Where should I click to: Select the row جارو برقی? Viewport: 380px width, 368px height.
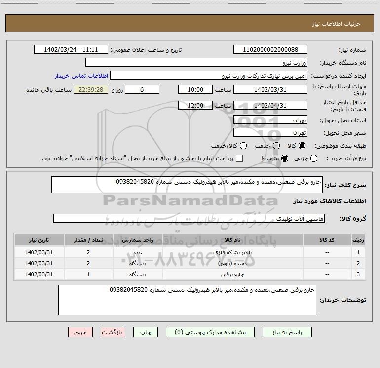coord(190,274)
